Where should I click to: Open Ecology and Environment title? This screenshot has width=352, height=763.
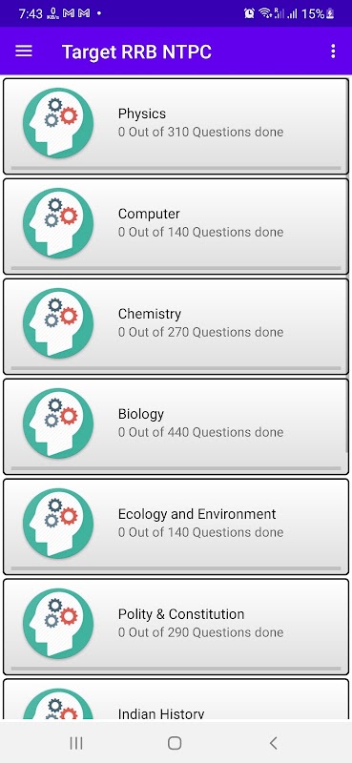point(197,514)
